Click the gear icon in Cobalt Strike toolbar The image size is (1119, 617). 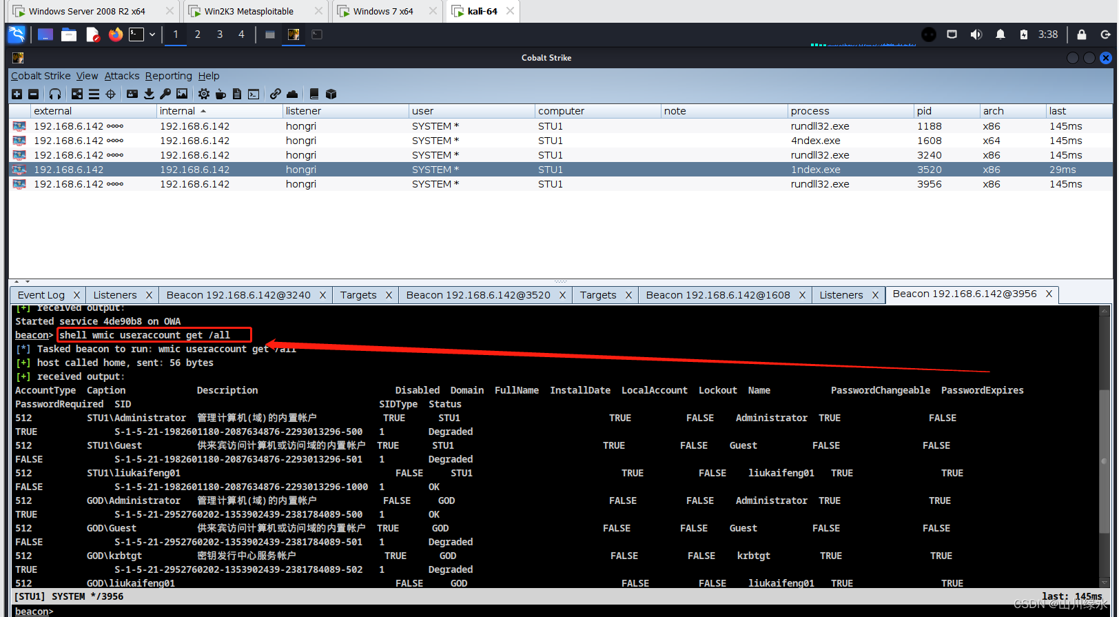pos(204,94)
